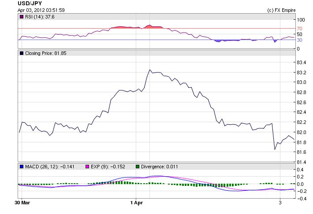Click the 82.6 price axis label
Viewport: 313px width, 214px height.
tap(302, 102)
